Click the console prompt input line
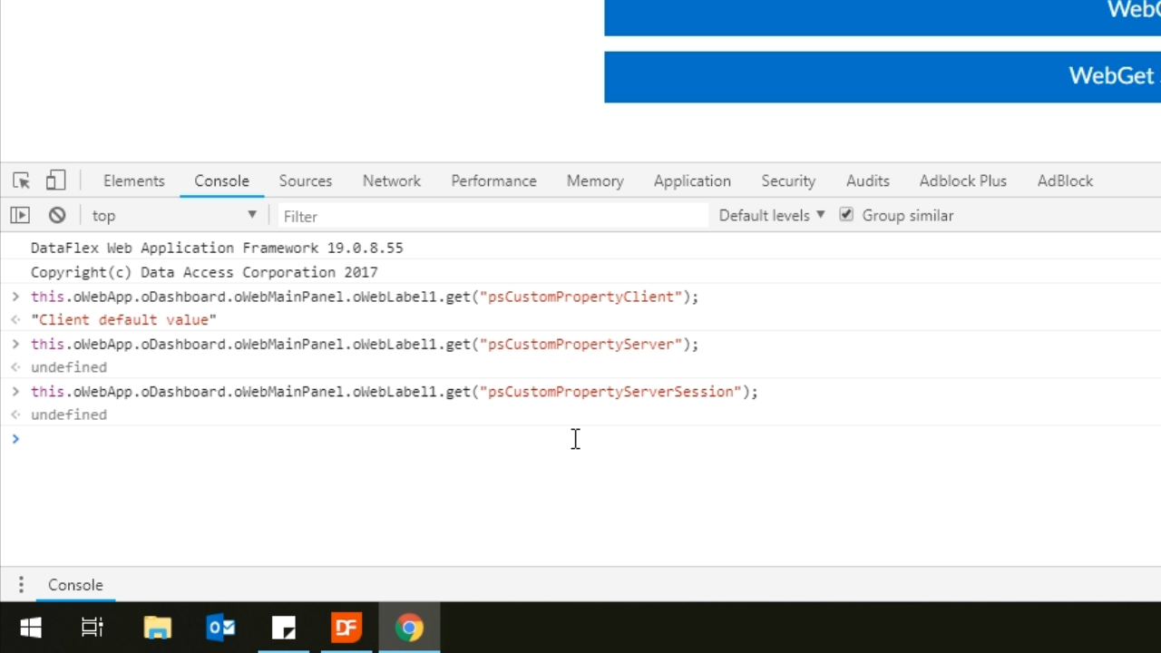The width and height of the screenshot is (1161, 653). click(363, 439)
